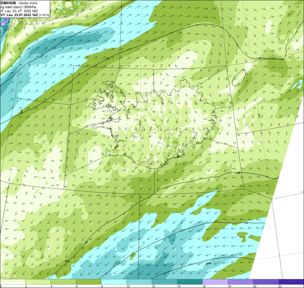Click the legend tick label "16"

204,286
